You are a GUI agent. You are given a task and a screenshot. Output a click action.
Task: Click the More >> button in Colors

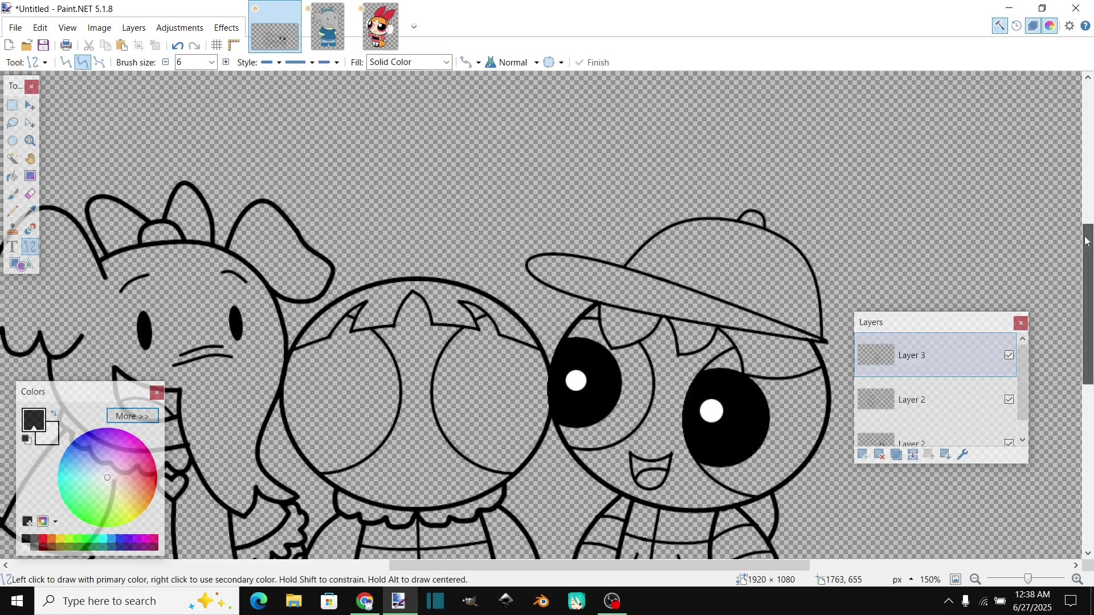[132, 416]
